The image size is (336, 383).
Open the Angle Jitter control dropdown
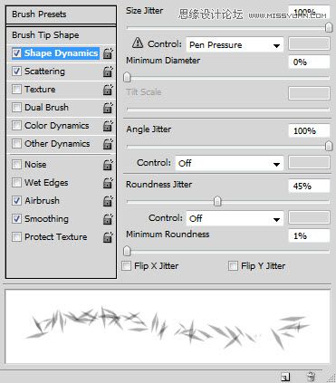[x=229, y=163]
